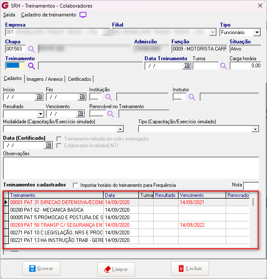Screen dimensions: 267x279
Task: Click Vencimento cell 14/09/2022
Action: [x=202, y=225]
